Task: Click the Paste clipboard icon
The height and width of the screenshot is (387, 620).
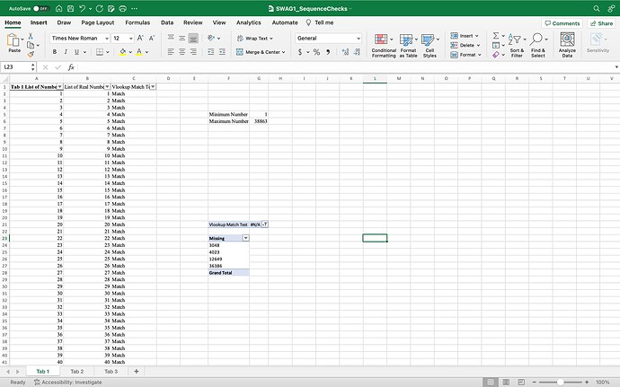Action: pos(13,40)
